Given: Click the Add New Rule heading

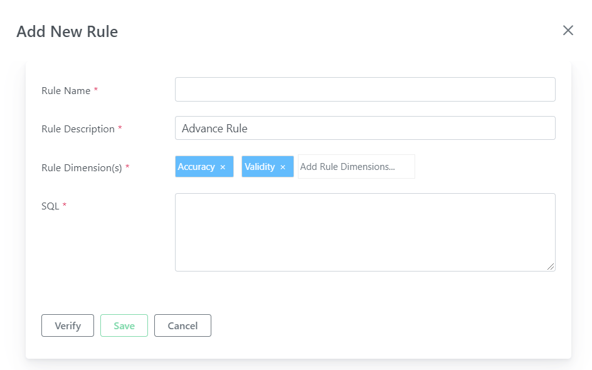Looking at the screenshot, I should 67,31.
